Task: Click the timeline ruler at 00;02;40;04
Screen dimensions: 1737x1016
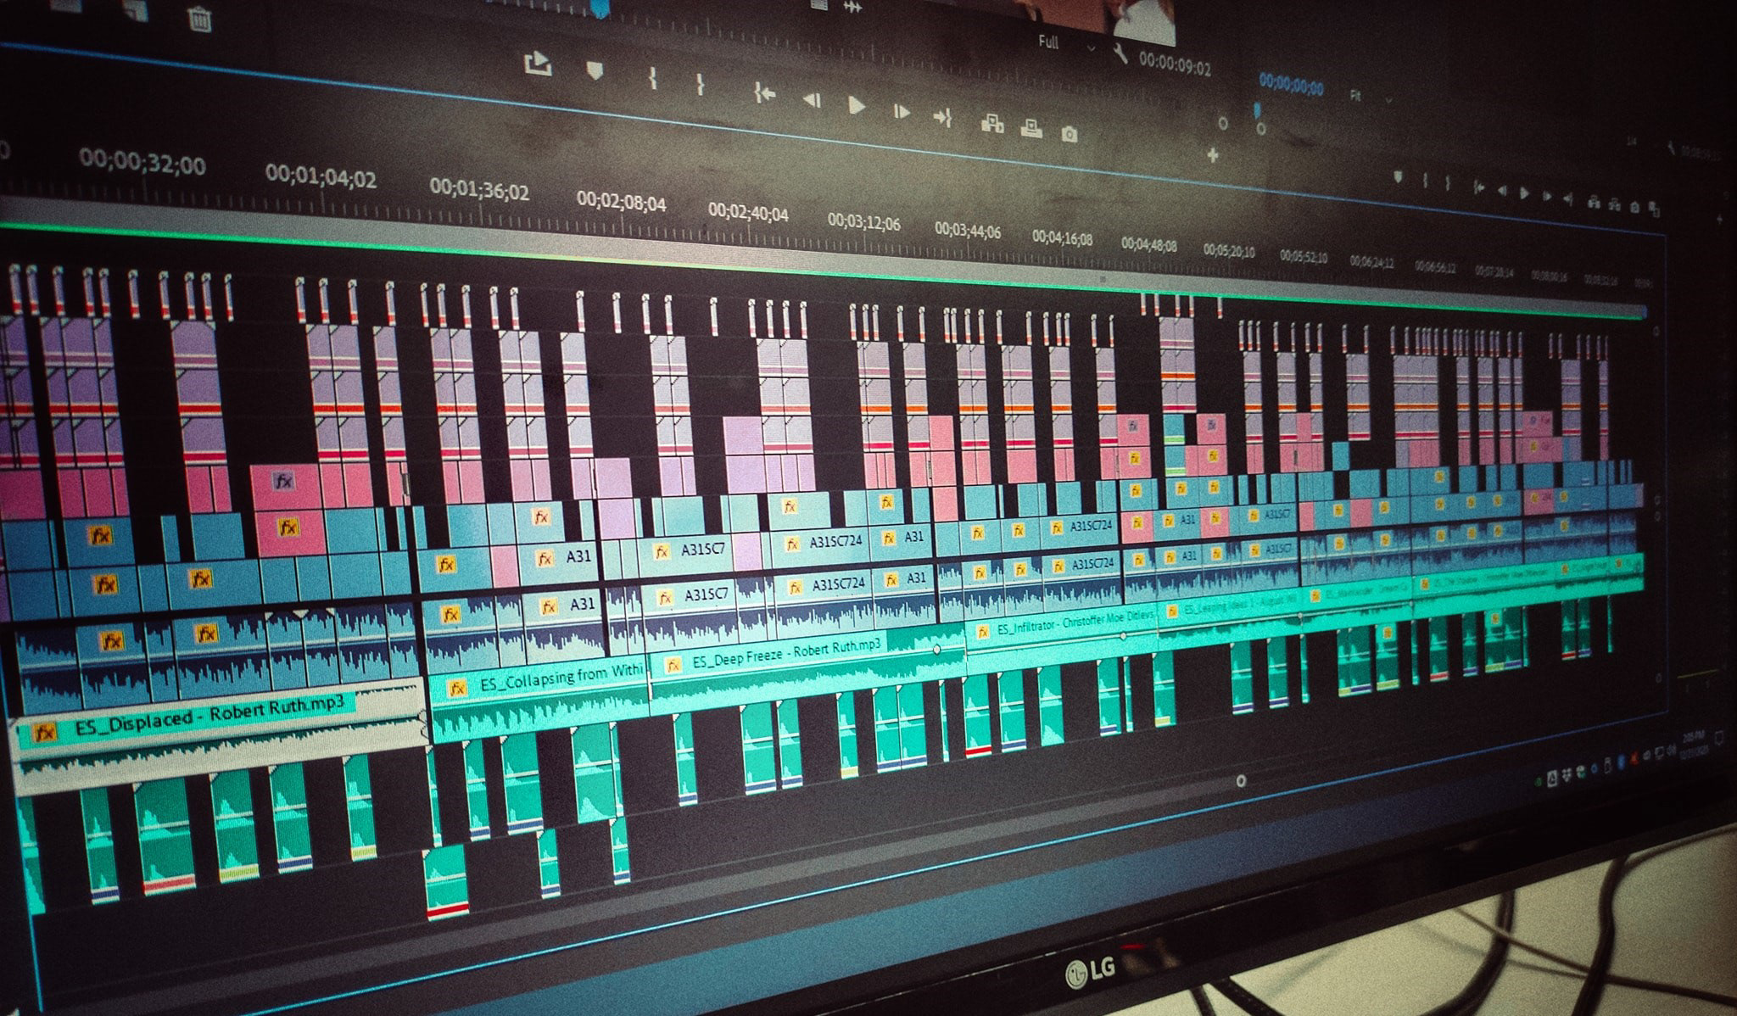Action: tap(748, 213)
